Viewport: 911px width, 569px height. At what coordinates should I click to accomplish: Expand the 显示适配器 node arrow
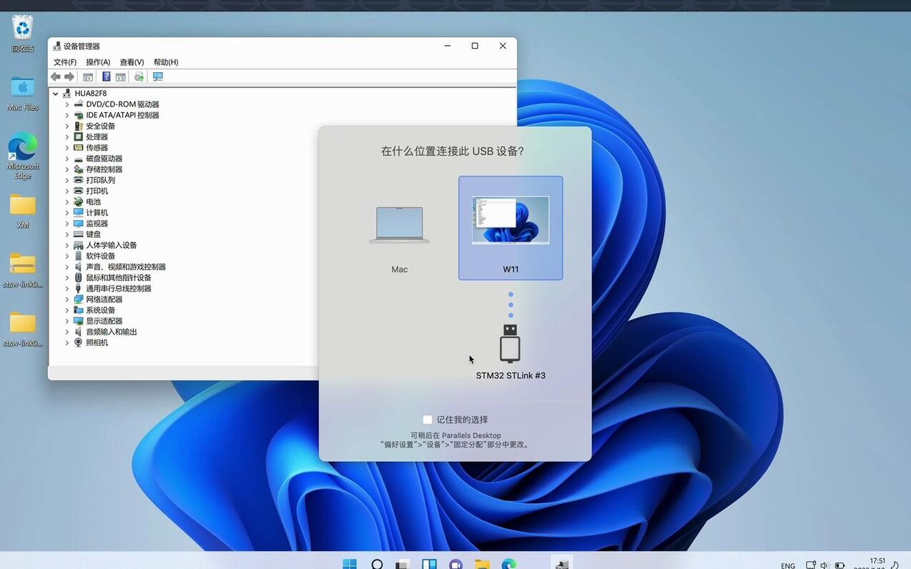(67, 321)
